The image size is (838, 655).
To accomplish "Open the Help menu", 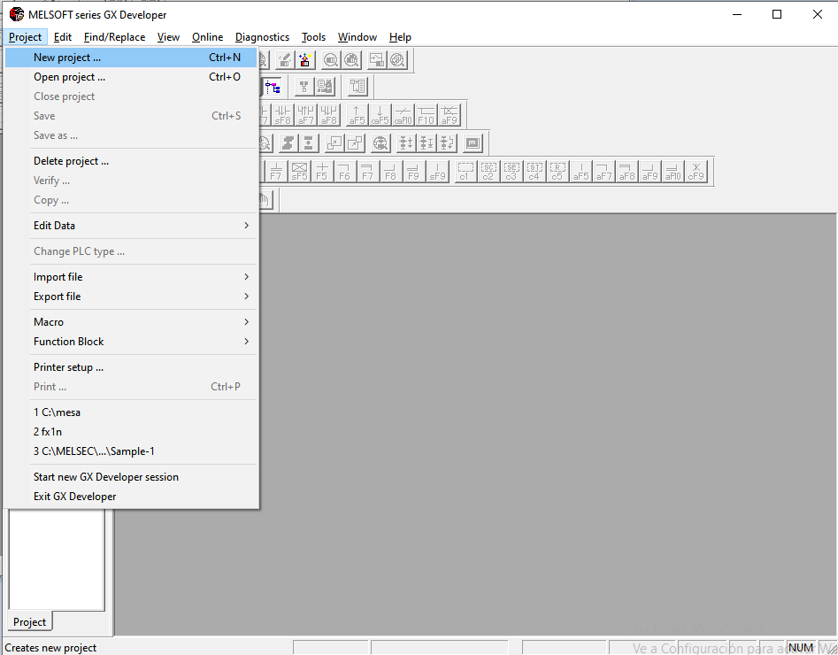I will 400,37.
